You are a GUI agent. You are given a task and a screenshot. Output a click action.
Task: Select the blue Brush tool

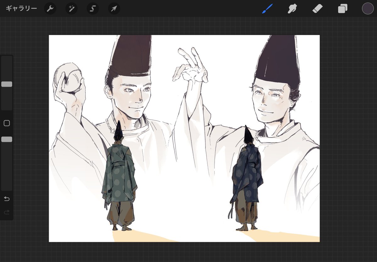tap(267, 8)
